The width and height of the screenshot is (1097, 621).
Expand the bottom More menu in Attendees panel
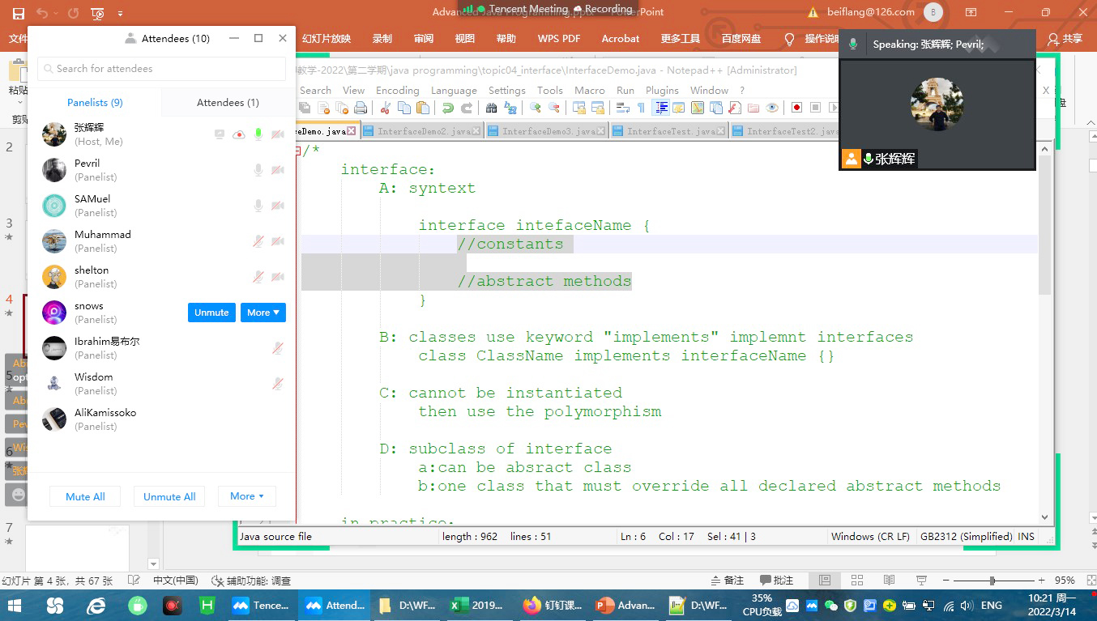tap(246, 496)
